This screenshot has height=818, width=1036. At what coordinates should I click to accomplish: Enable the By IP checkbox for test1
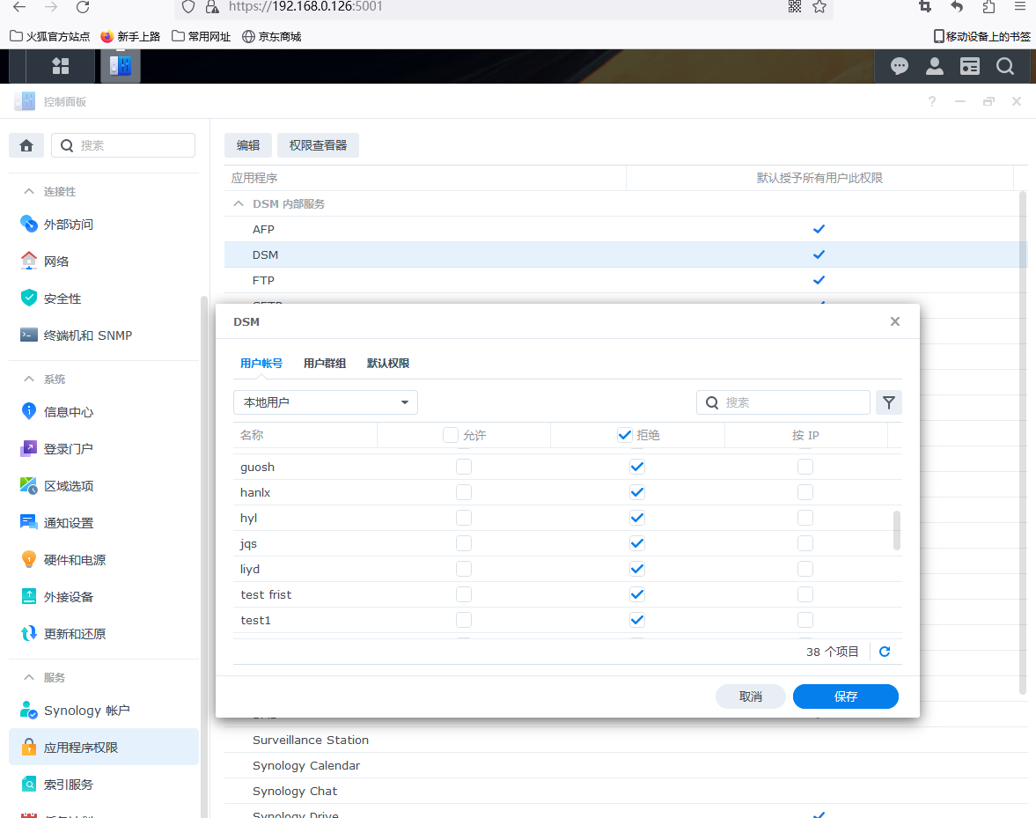805,620
